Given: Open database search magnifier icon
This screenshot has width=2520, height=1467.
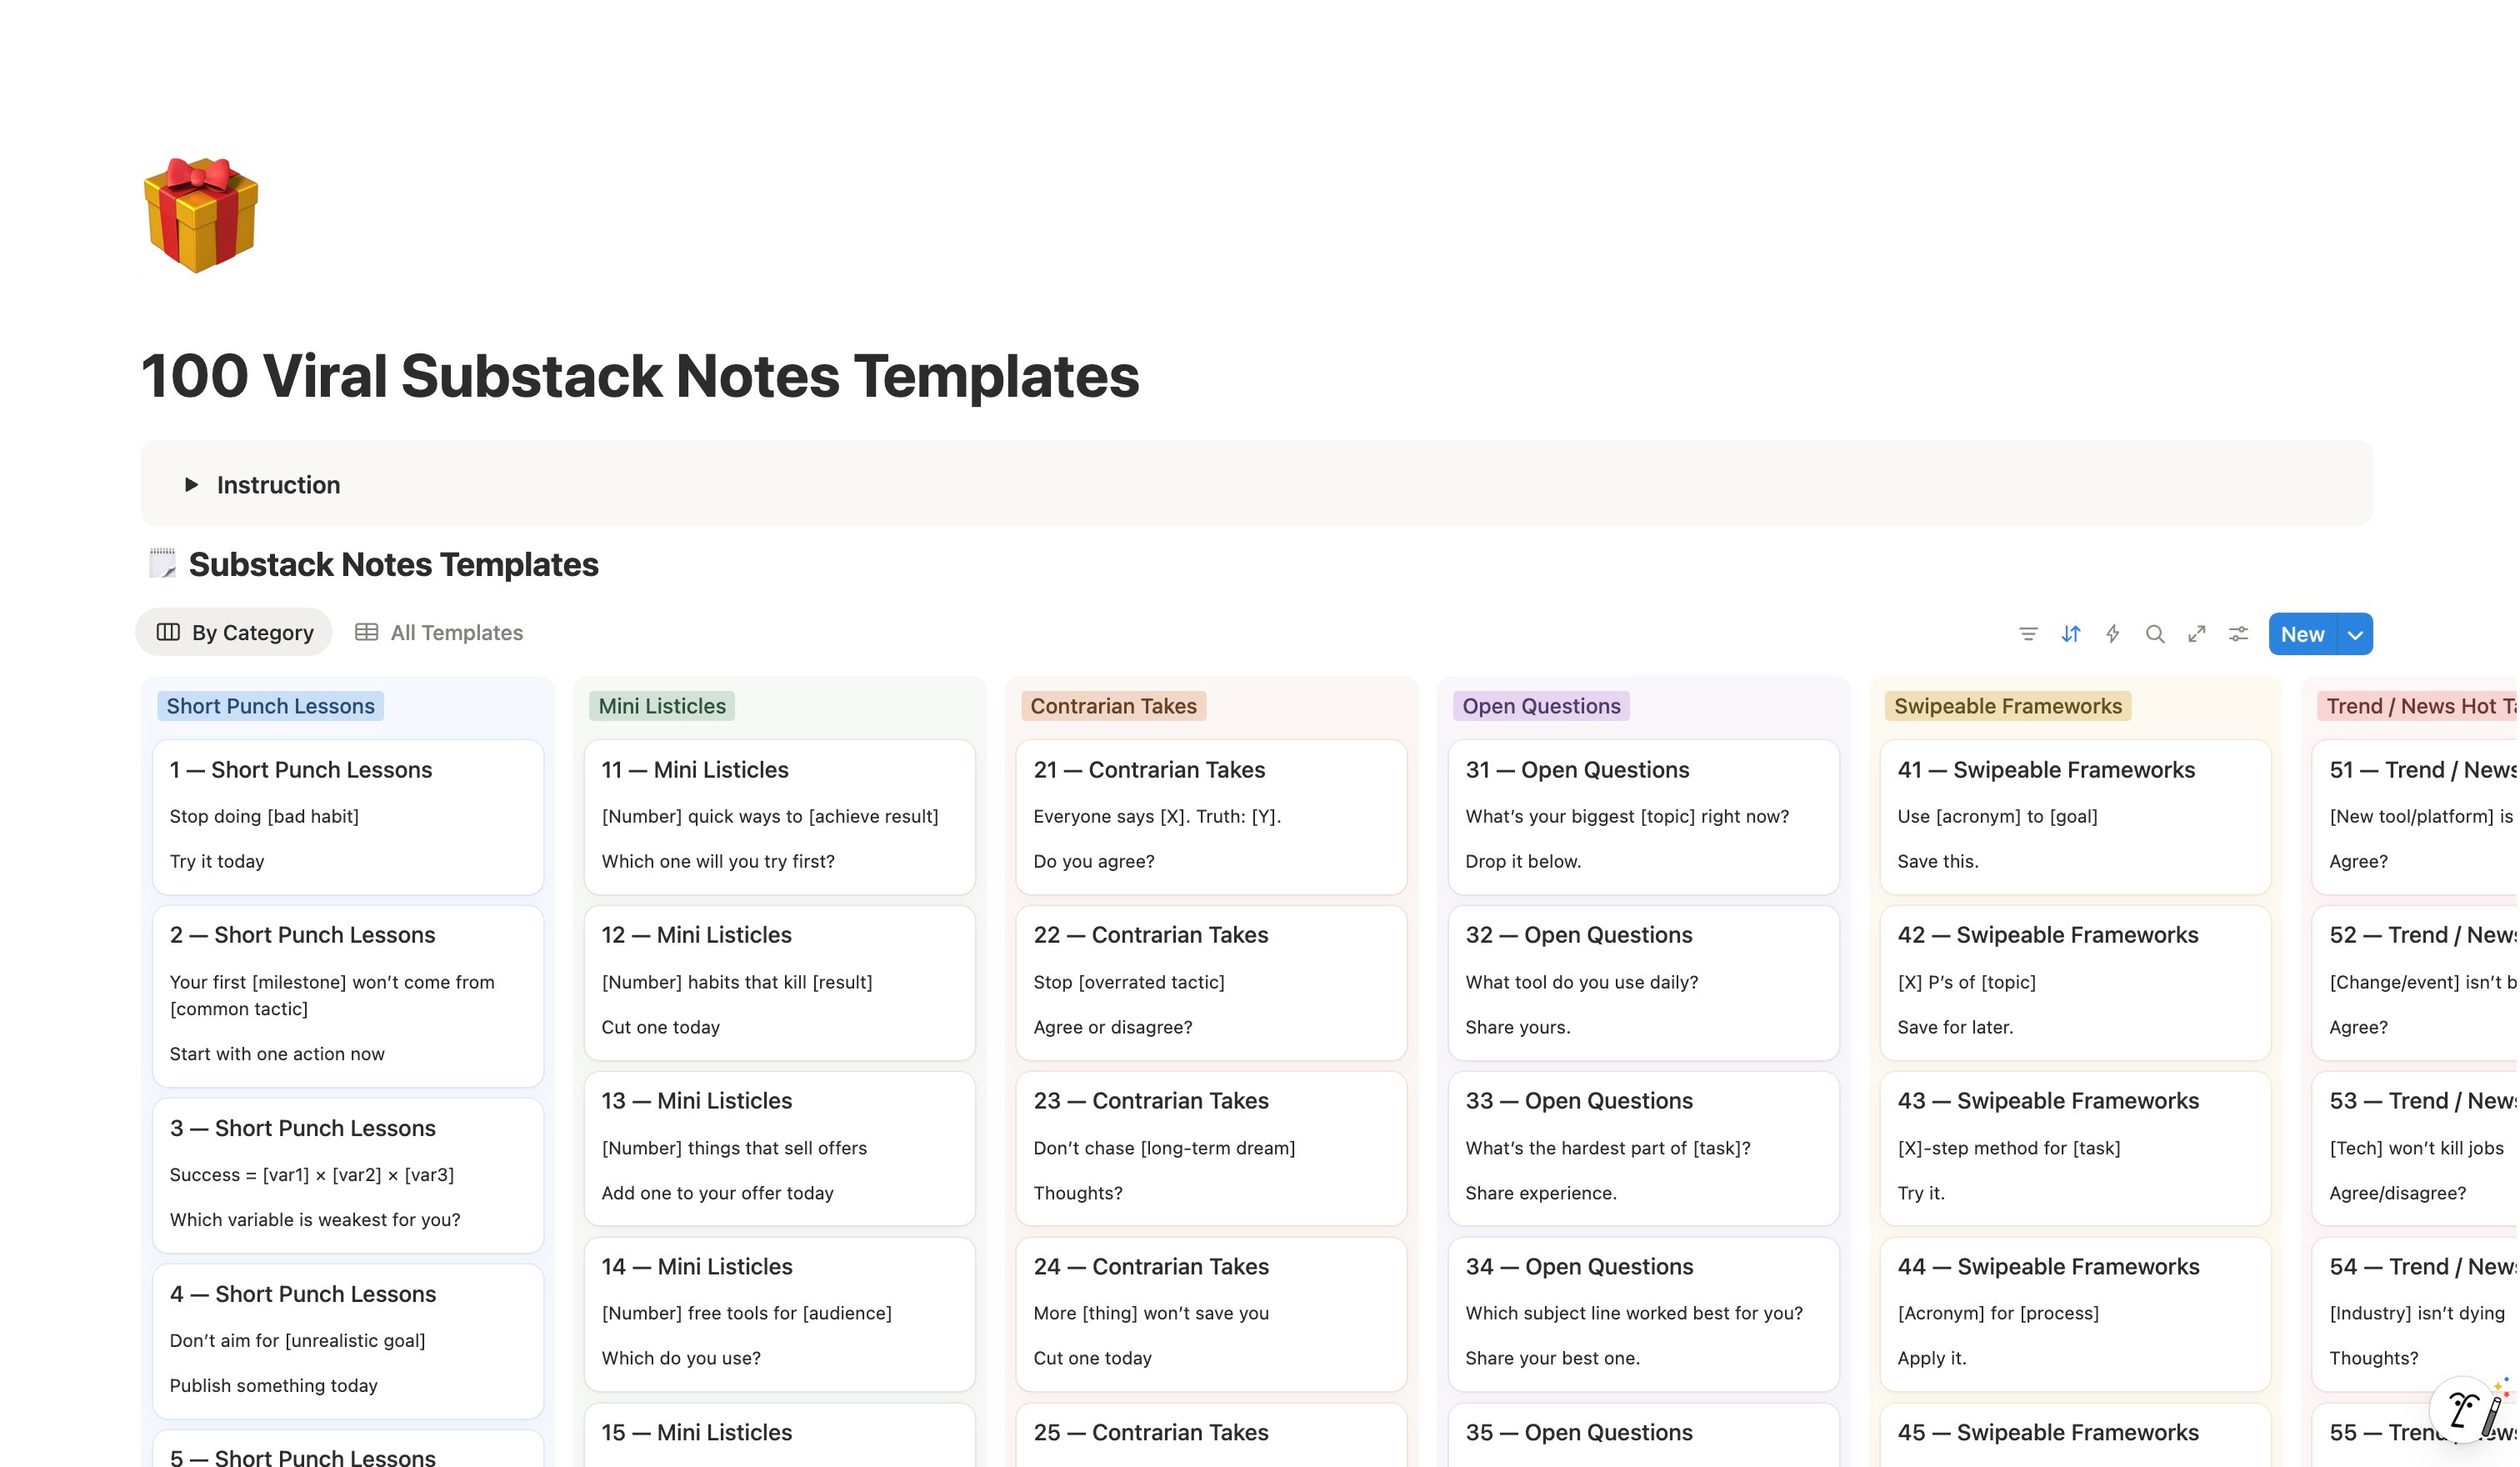Looking at the screenshot, I should pos(2155,634).
